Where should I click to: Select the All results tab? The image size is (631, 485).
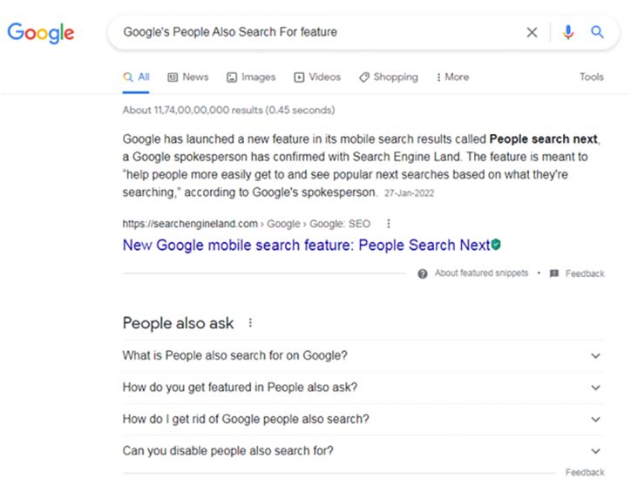coord(136,77)
